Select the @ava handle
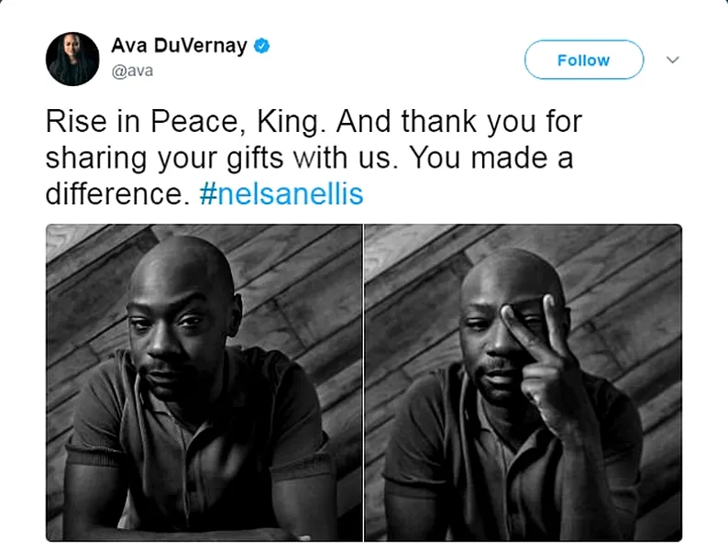 132,71
